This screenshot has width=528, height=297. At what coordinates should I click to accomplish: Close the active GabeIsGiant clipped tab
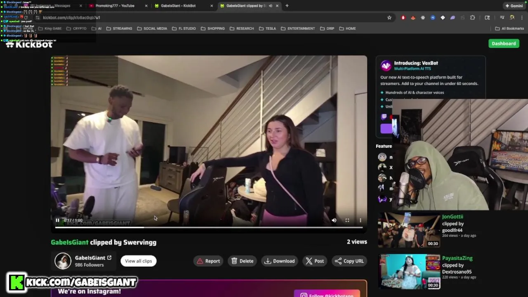(x=277, y=6)
